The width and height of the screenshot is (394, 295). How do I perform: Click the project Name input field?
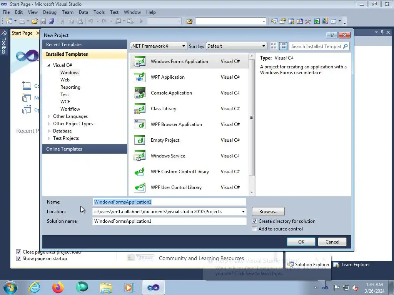click(169, 202)
